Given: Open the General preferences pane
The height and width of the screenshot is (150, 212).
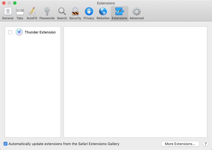Looking at the screenshot, I should point(8,13).
